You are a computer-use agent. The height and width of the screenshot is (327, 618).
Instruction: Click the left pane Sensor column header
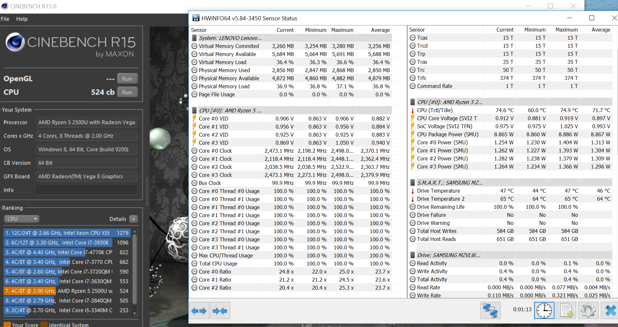[x=226, y=30]
